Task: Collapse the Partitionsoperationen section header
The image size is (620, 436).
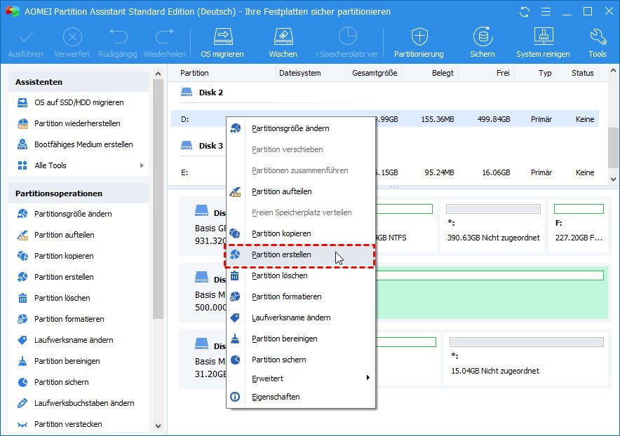Action: 79,193
